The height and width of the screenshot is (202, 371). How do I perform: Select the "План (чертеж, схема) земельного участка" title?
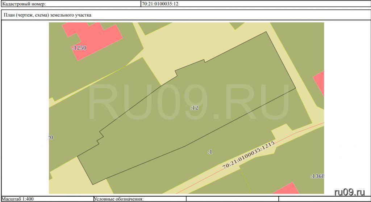[48, 15]
